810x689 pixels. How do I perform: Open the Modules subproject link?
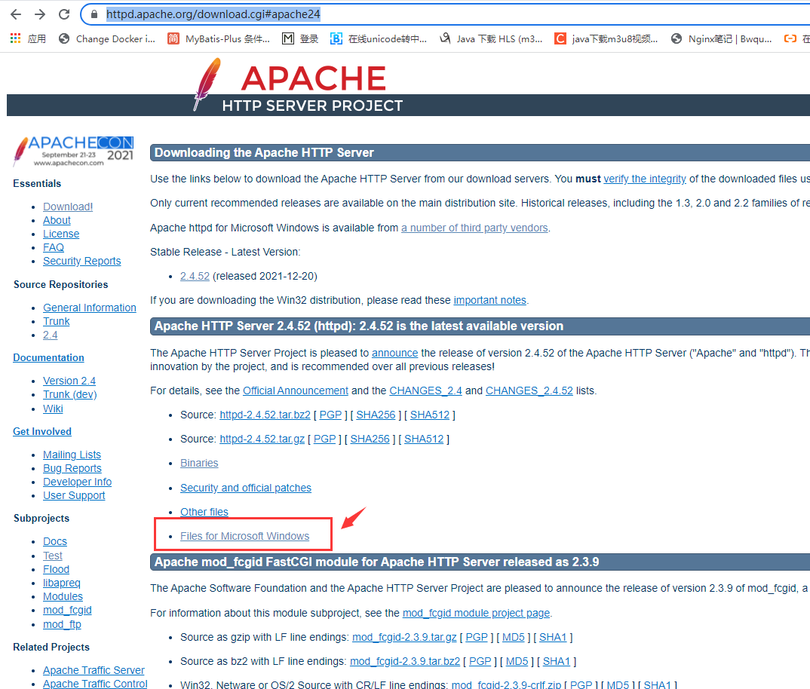point(63,596)
